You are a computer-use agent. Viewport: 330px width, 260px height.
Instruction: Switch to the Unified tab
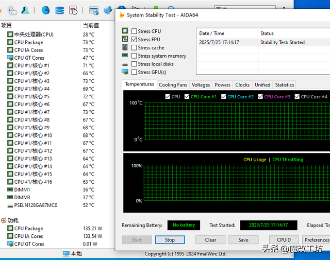tap(262, 85)
